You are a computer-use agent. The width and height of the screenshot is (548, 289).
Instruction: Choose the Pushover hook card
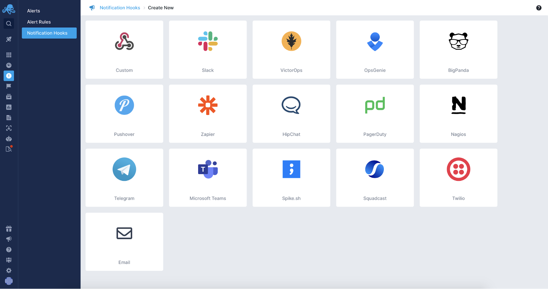(x=124, y=114)
